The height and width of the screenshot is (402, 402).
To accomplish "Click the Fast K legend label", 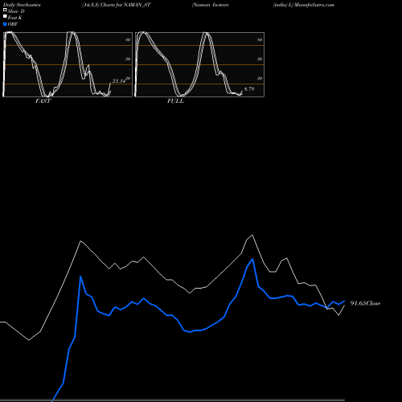I will 15,18.
